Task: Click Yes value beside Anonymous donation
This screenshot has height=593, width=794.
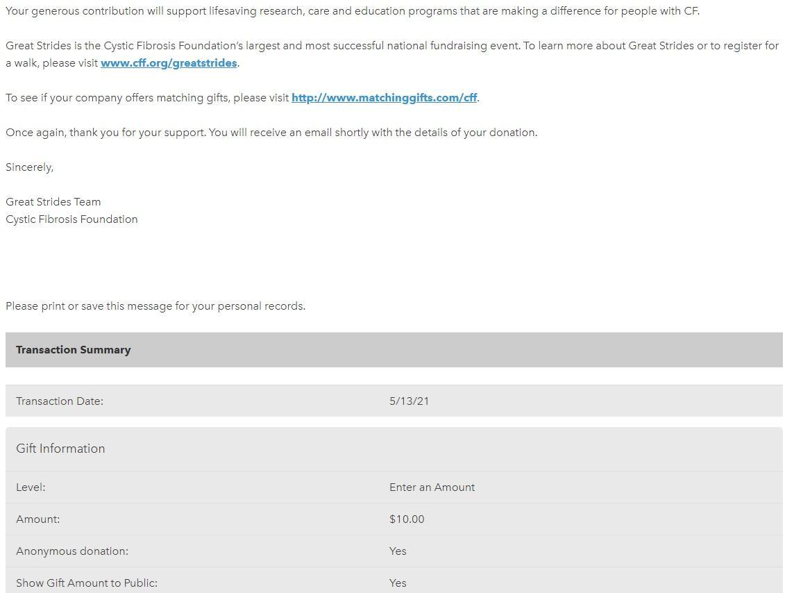Action: [398, 551]
